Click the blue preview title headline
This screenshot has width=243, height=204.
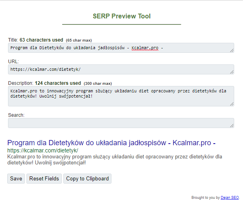click(x=111, y=143)
